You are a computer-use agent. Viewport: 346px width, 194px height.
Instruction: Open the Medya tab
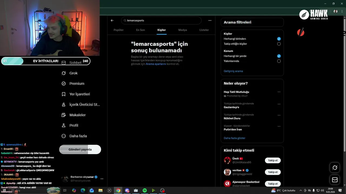[x=183, y=30]
